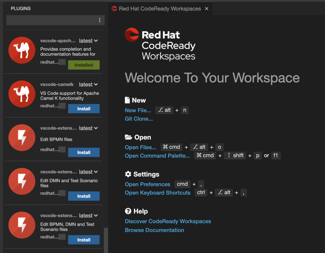Screen dimensions: 325x253
Task: Open Command Palette... link
Action: click(157, 156)
